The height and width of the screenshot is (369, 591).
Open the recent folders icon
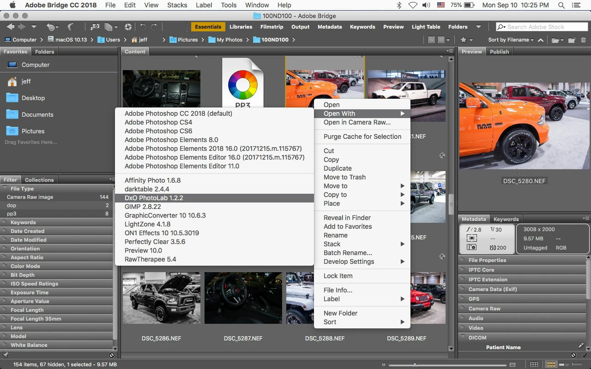point(557,40)
